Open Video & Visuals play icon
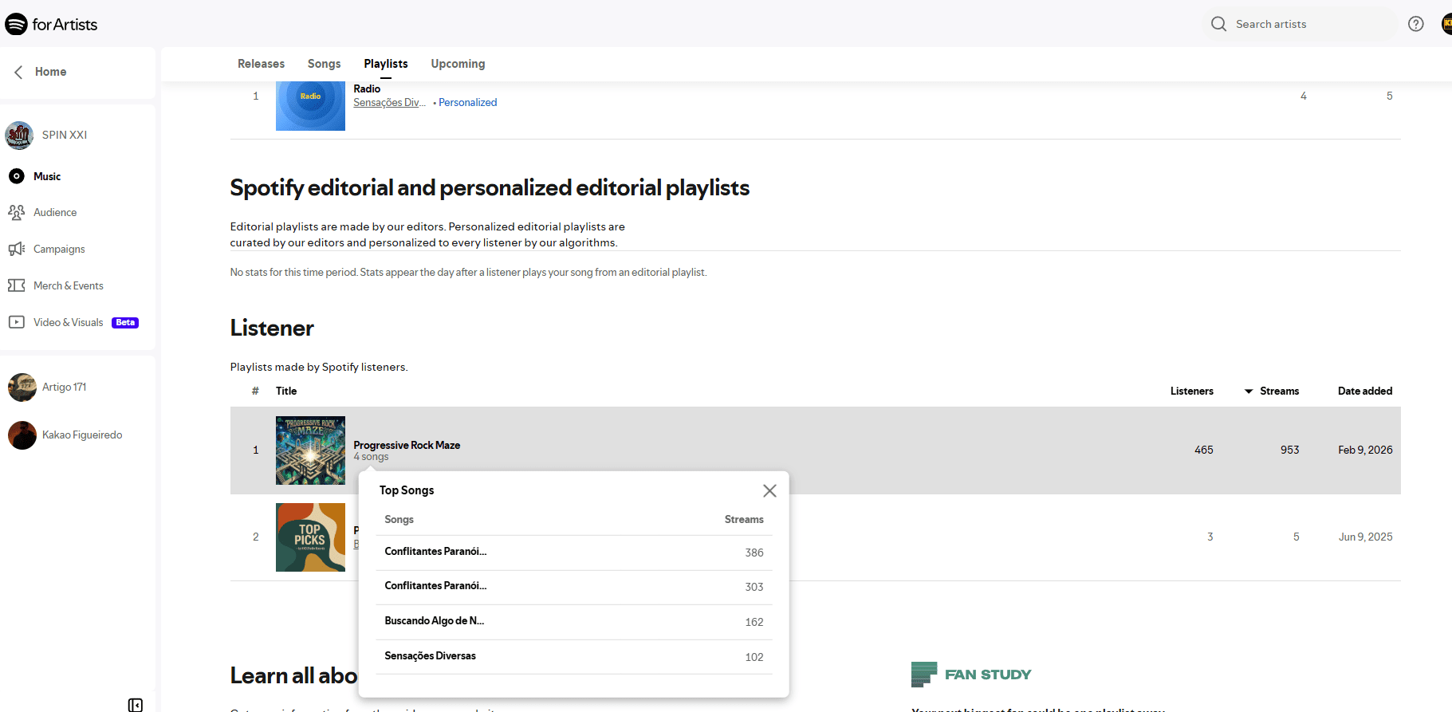Viewport: 1452px width, 712px height. click(16, 322)
